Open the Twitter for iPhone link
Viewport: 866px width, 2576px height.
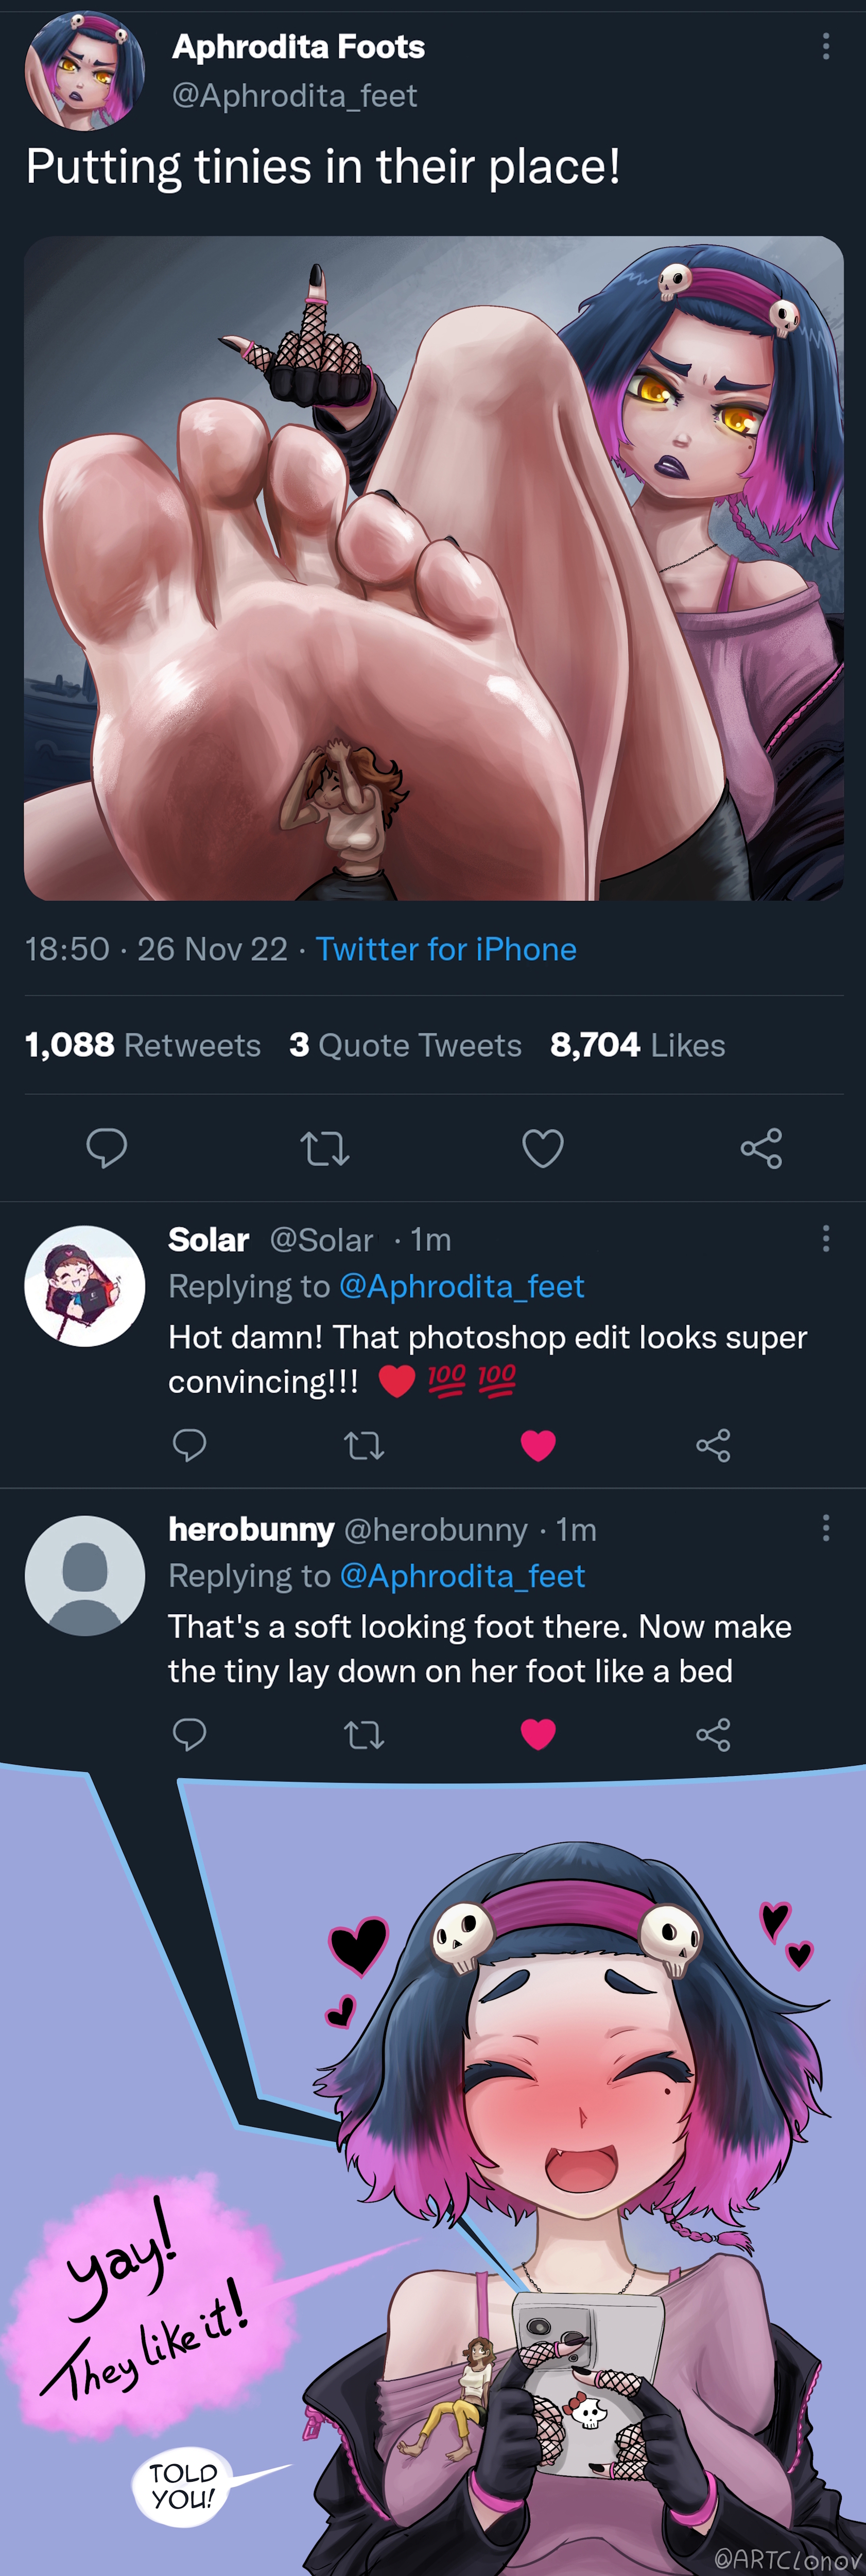(445, 949)
